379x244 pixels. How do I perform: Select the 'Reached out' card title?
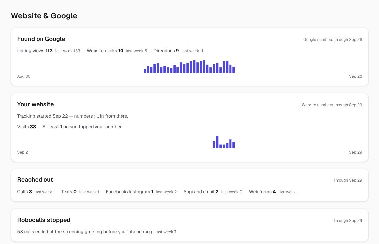point(35,180)
